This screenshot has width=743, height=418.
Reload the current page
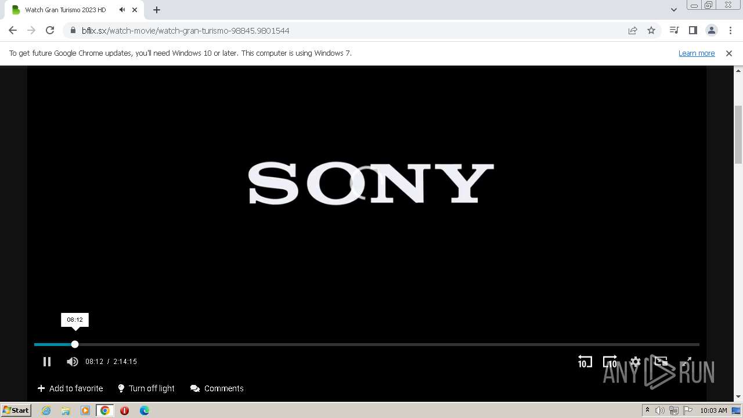50,30
